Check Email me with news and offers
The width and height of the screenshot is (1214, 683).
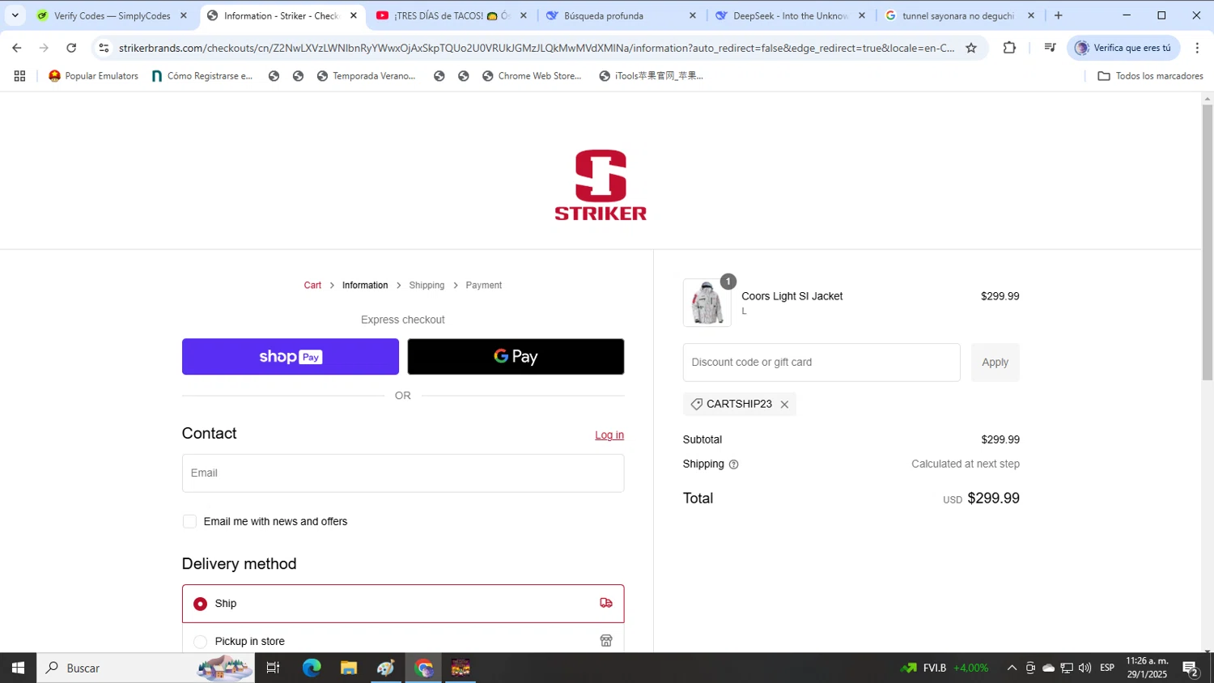pos(189,522)
